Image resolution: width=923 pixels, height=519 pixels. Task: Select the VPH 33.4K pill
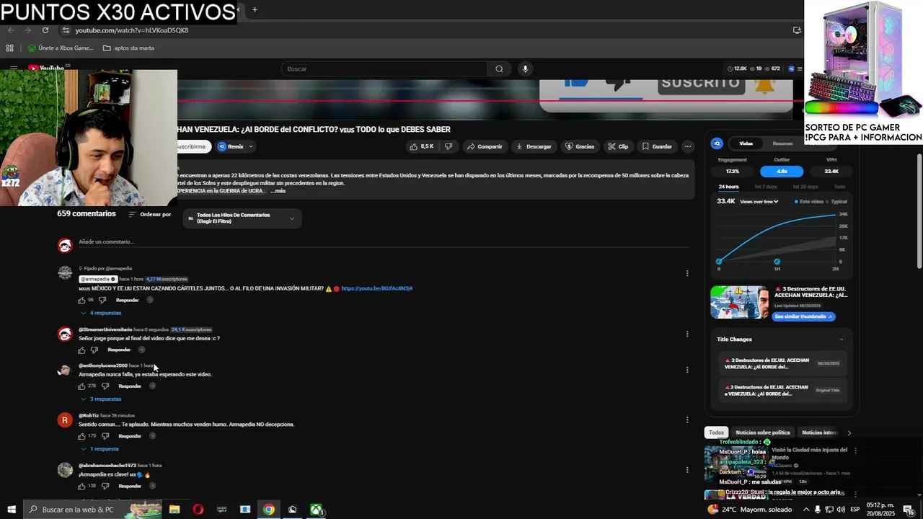click(x=831, y=172)
